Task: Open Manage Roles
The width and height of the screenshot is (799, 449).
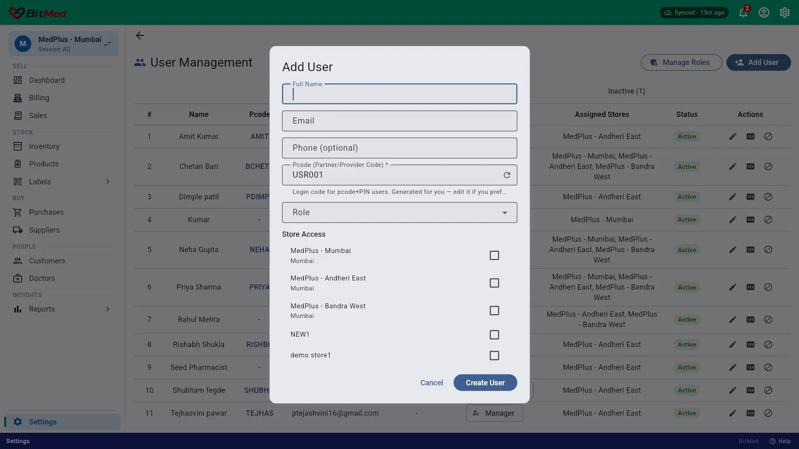Action: pyautogui.click(x=681, y=62)
